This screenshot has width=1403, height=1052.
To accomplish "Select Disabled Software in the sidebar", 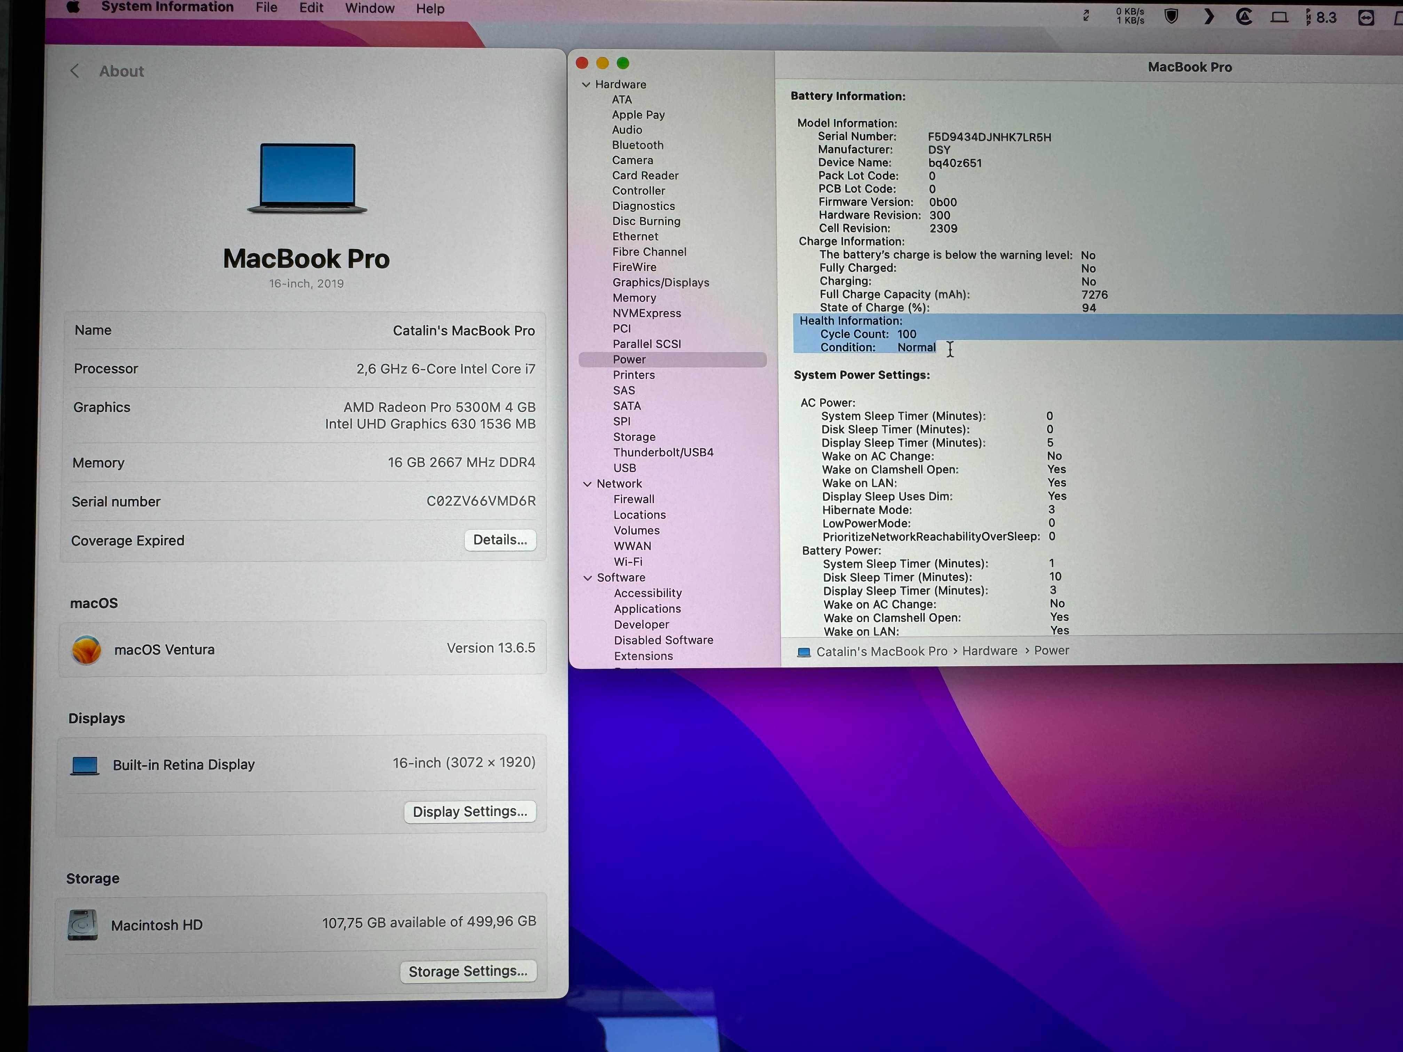I will [x=664, y=640].
